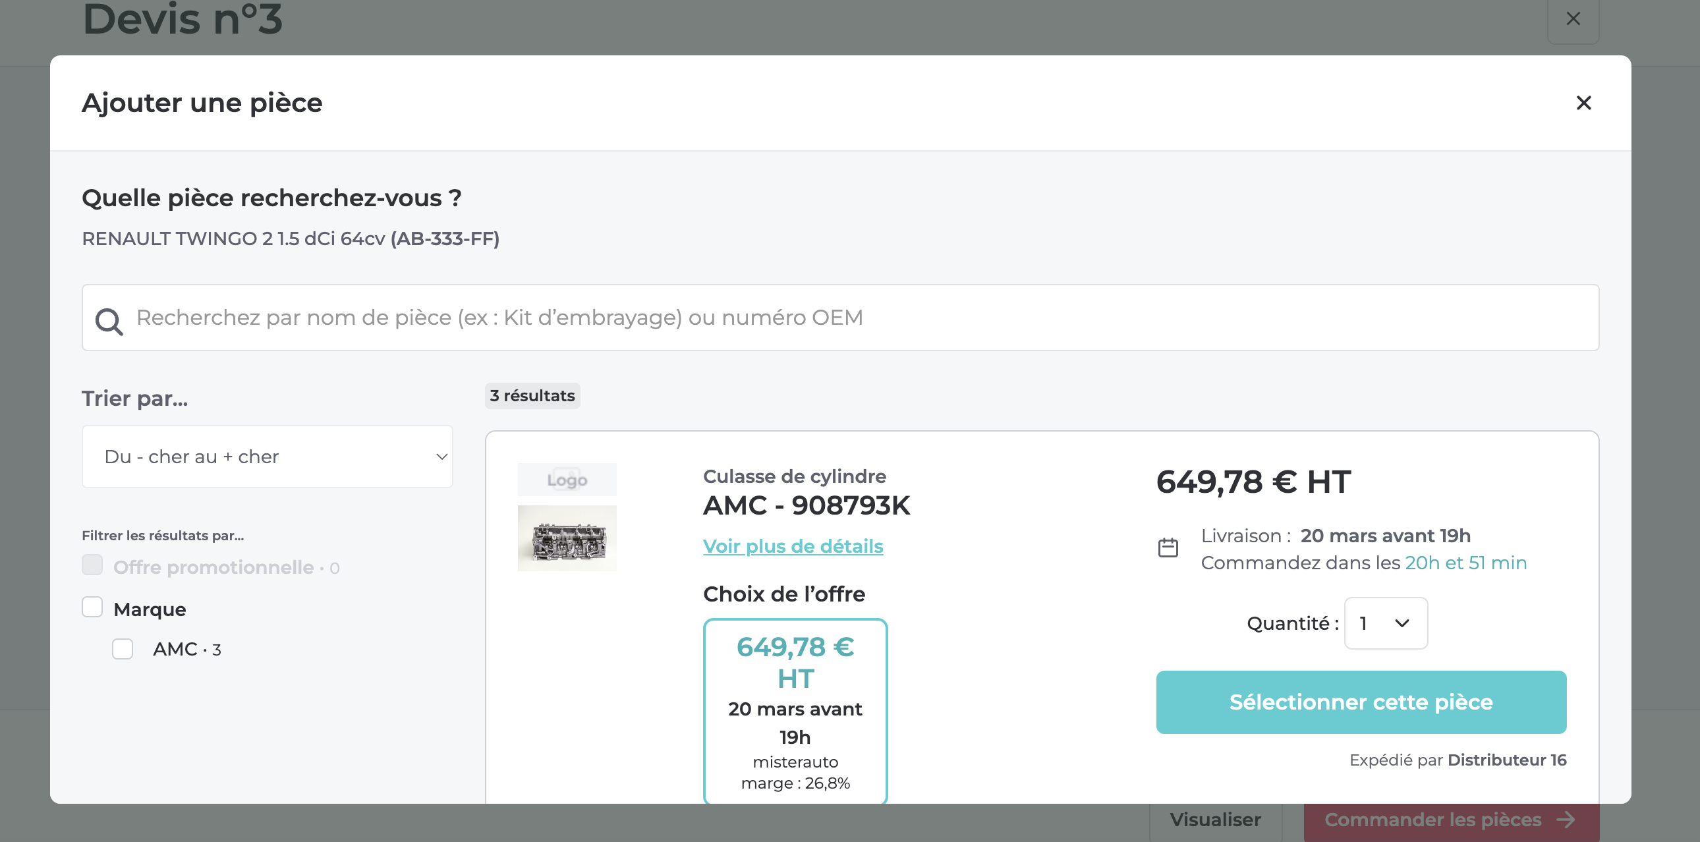Click Commander les pièces

click(1432, 820)
